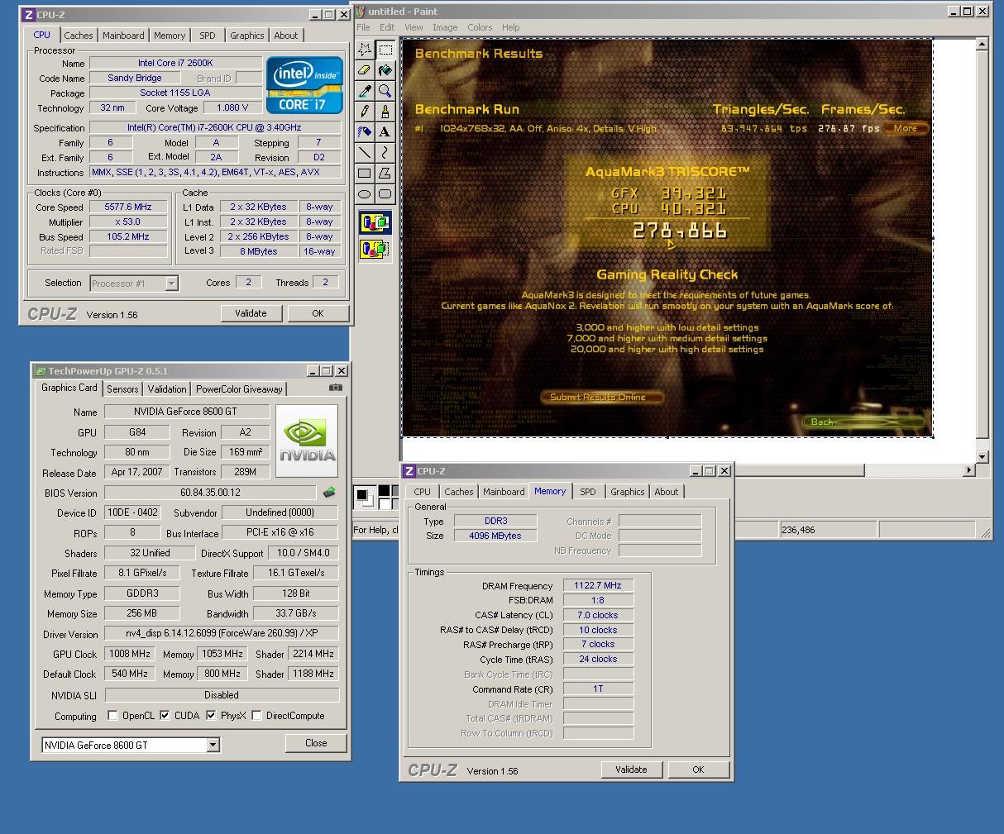This screenshot has width=1004, height=834.
Task: Click the Core Speed 5577.6 MHz field
Action: (127, 207)
